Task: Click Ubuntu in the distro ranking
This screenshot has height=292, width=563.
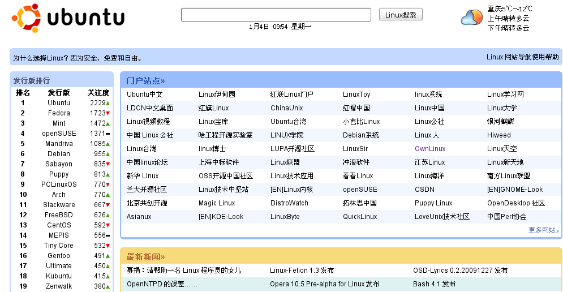Action: click(x=59, y=103)
